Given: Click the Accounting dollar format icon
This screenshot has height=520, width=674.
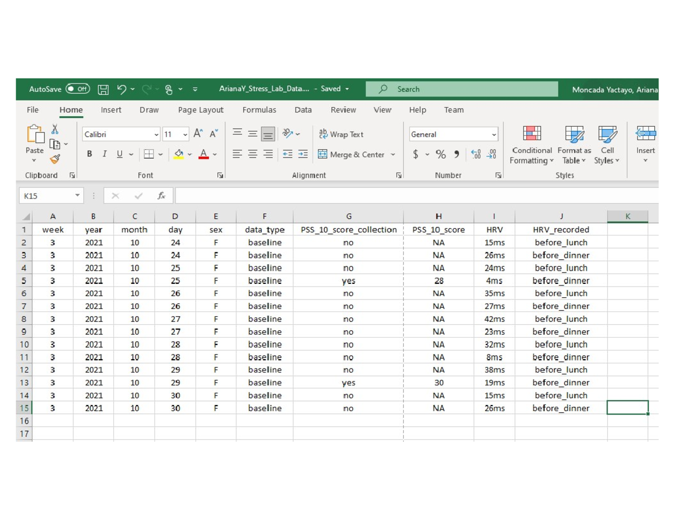Looking at the screenshot, I should tap(416, 154).
